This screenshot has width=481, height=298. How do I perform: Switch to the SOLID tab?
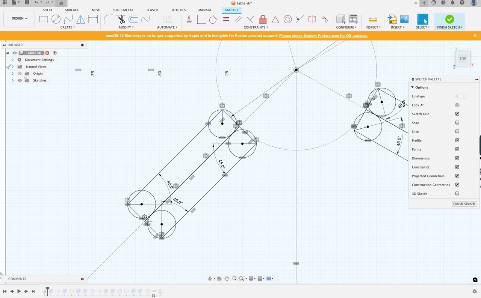[47, 10]
